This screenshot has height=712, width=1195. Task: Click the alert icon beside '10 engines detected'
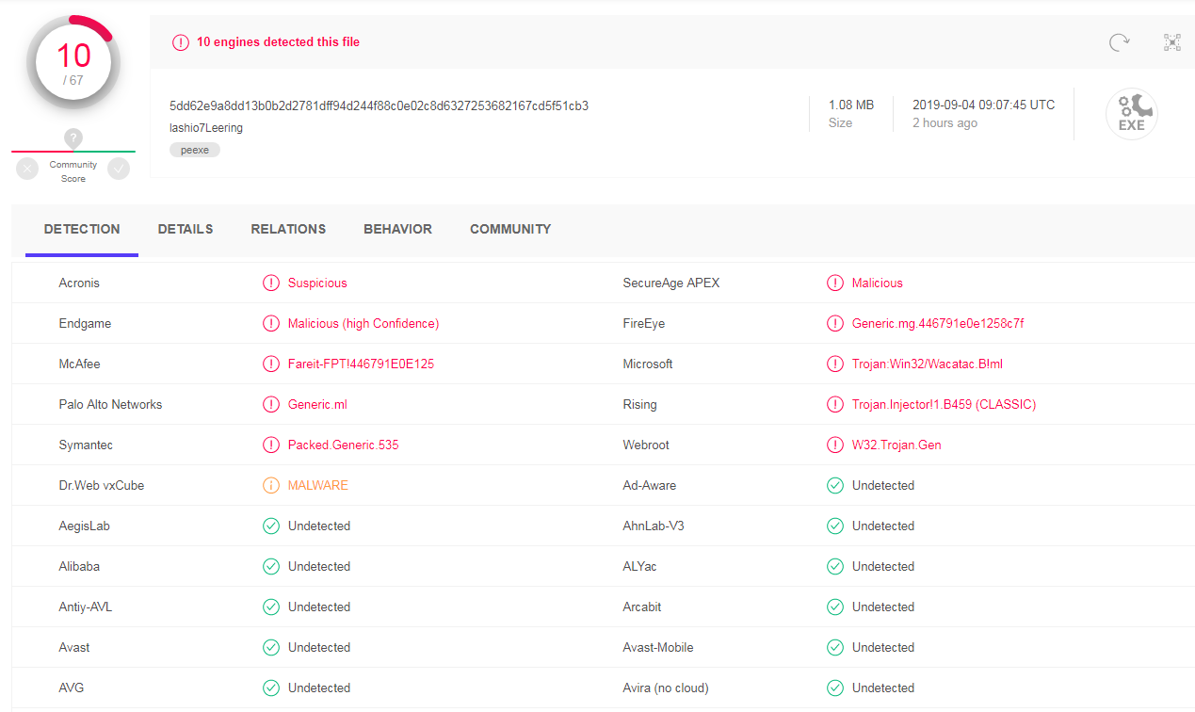click(x=180, y=42)
